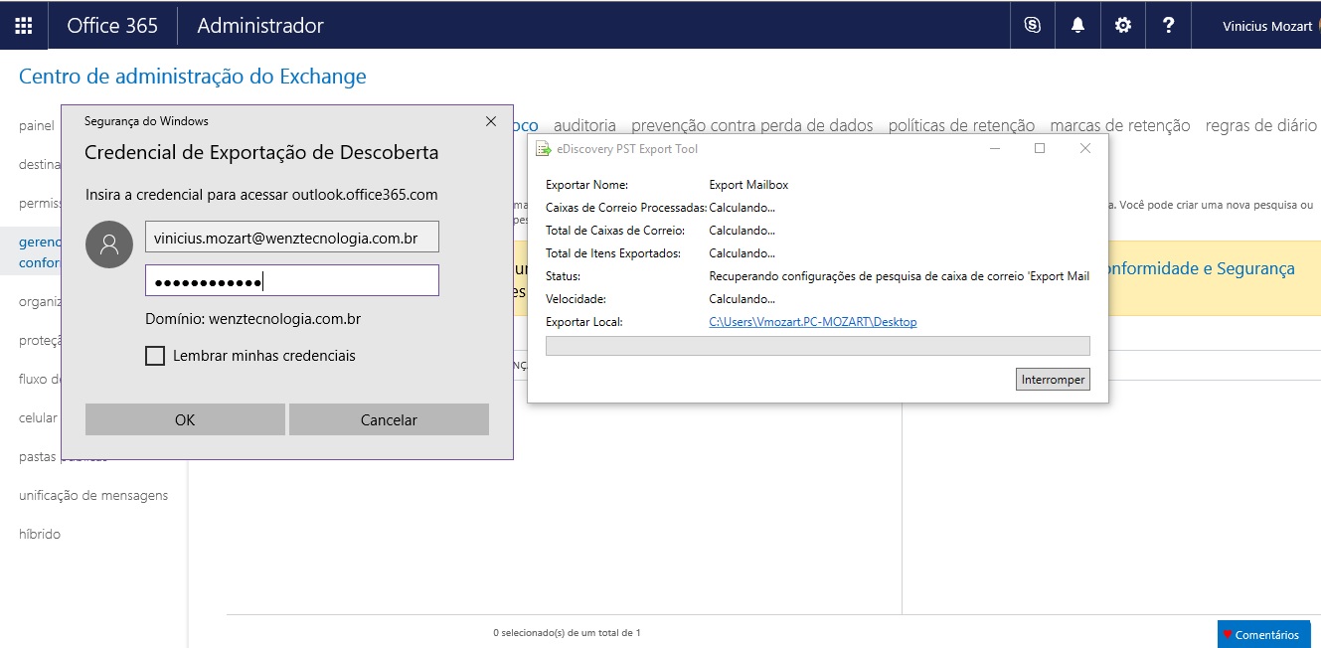
Task: Click the export progress bar
Action: 818,346
